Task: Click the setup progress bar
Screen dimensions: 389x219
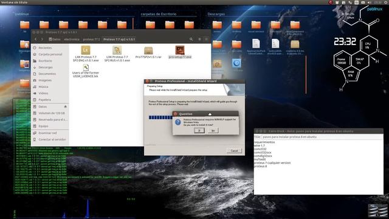Action: pos(160,117)
